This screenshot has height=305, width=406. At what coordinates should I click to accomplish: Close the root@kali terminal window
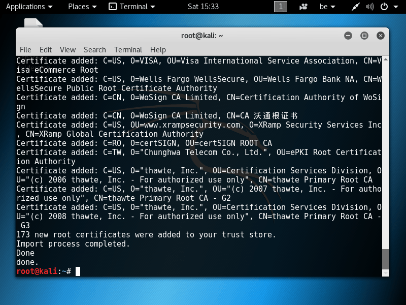380,36
